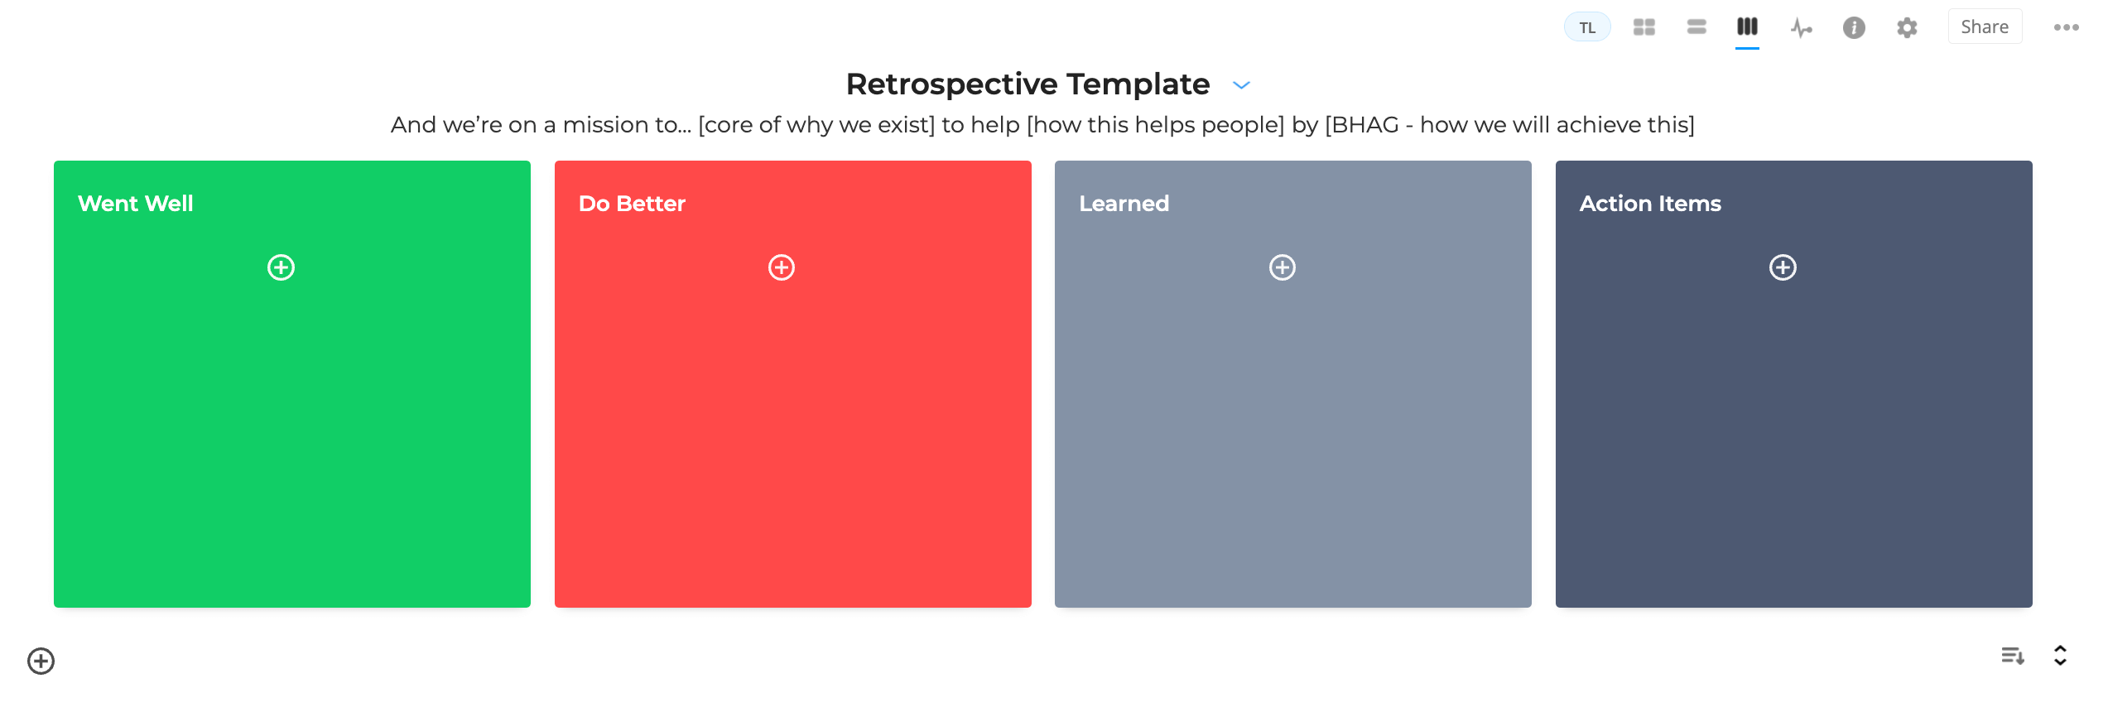Switch to grid view layout
Image resolution: width=2108 pixels, height=712 pixels.
pyautogui.click(x=1644, y=26)
